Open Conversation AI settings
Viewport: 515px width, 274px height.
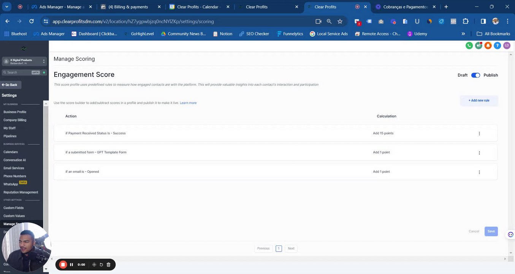(x=15, y=160)
